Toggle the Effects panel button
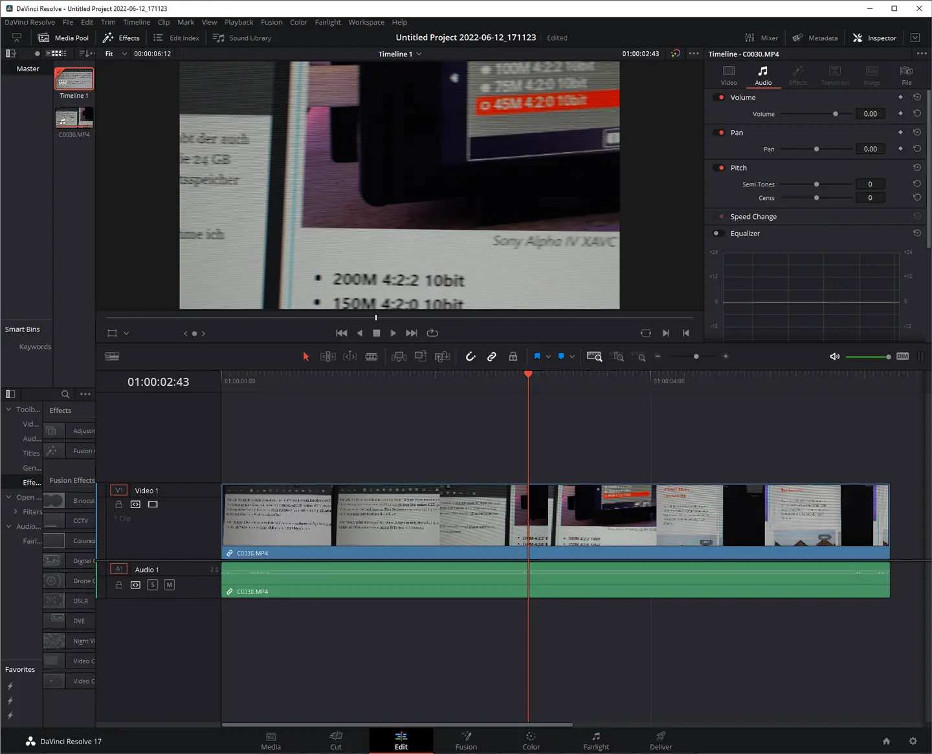932x754 pixels. coord(121,38)
